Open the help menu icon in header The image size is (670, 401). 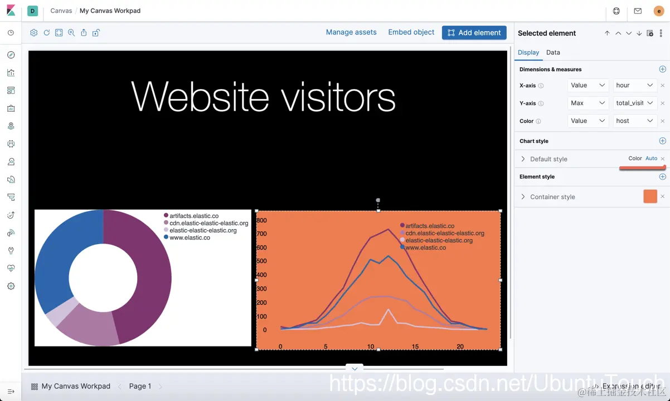(616, 11)
